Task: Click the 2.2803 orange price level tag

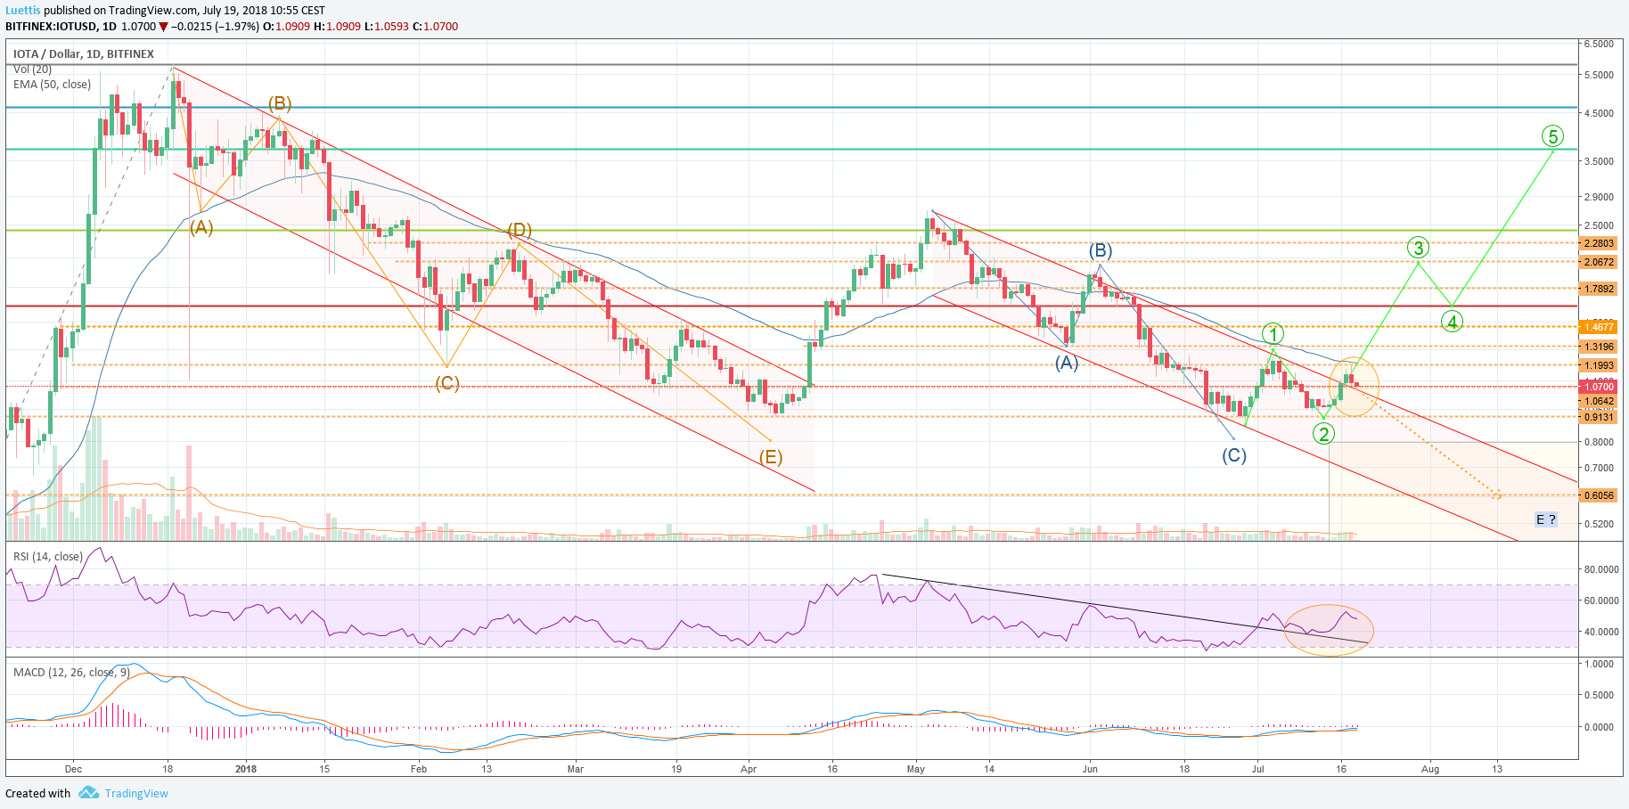Action: (x=1599, y=243)
